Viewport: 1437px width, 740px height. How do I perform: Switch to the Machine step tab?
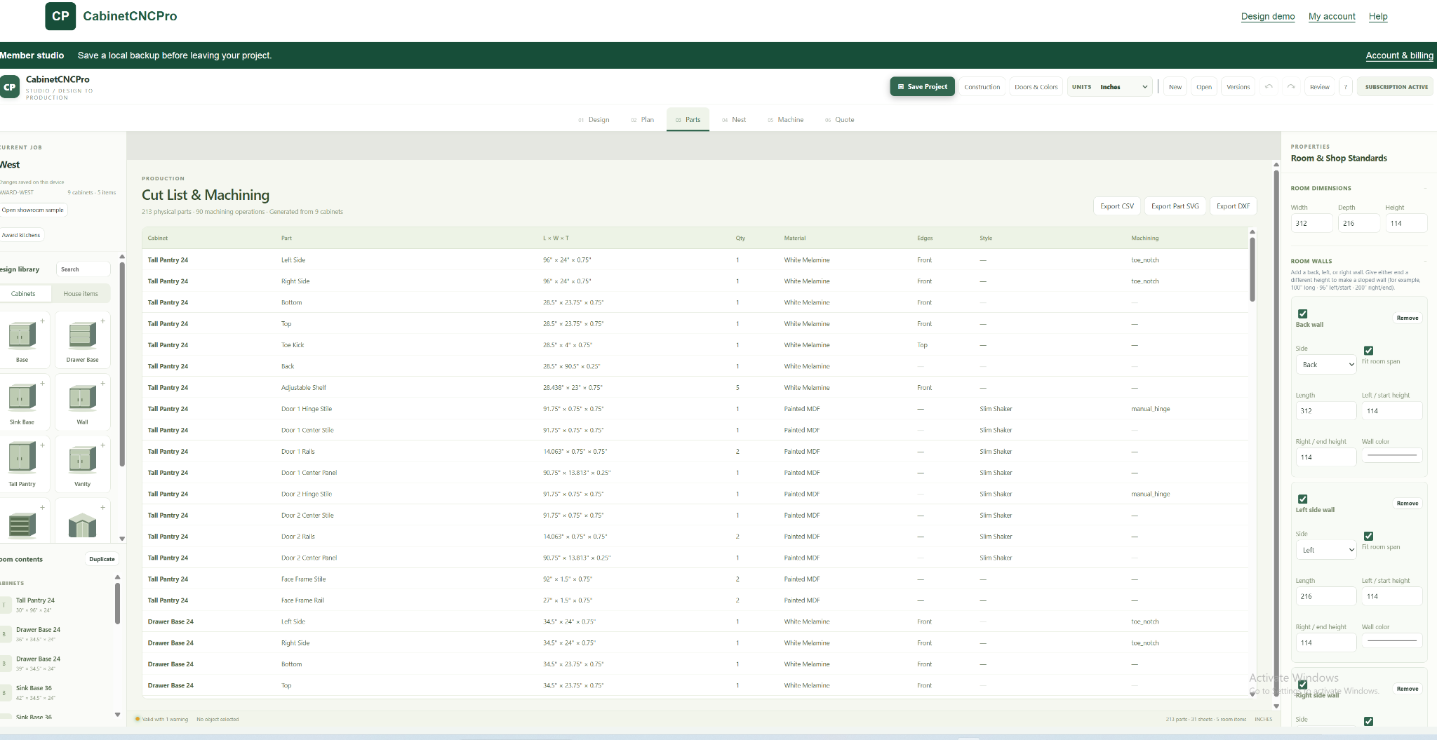[785, 120]
